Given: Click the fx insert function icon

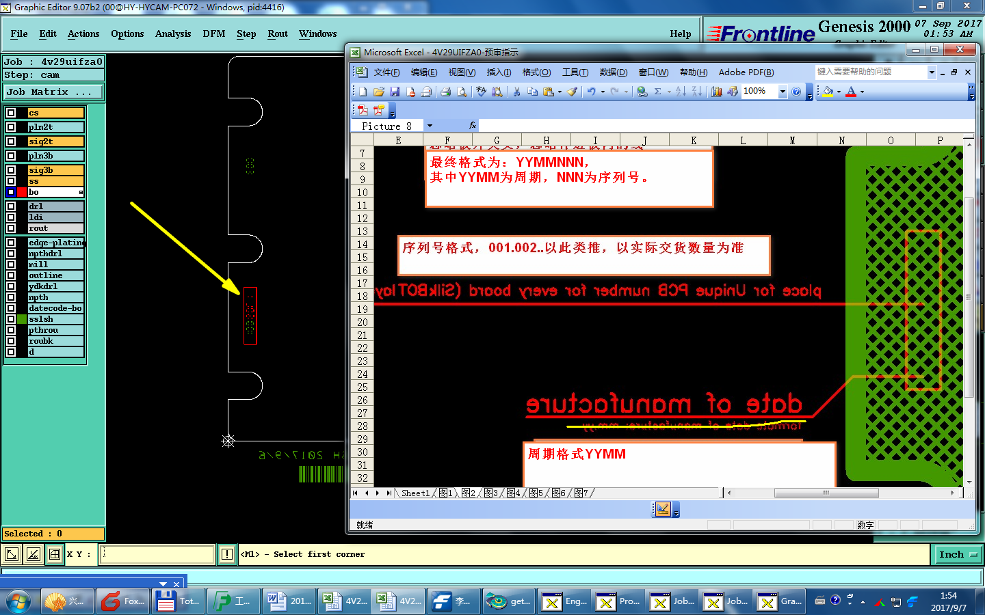Looking at the screenshot, I should click(473, 126).
